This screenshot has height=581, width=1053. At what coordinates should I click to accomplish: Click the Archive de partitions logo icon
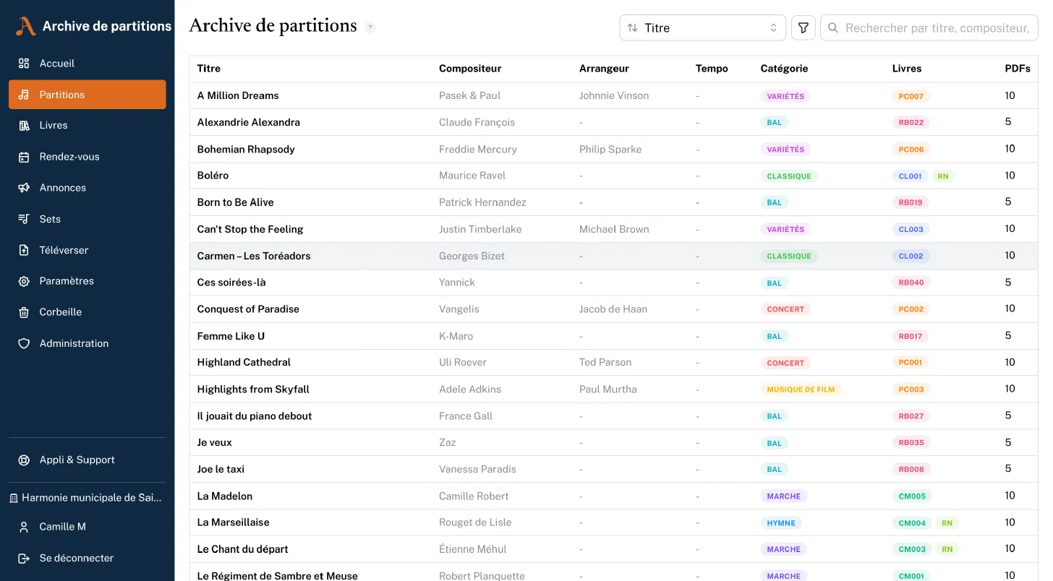(x=26, y=27)
